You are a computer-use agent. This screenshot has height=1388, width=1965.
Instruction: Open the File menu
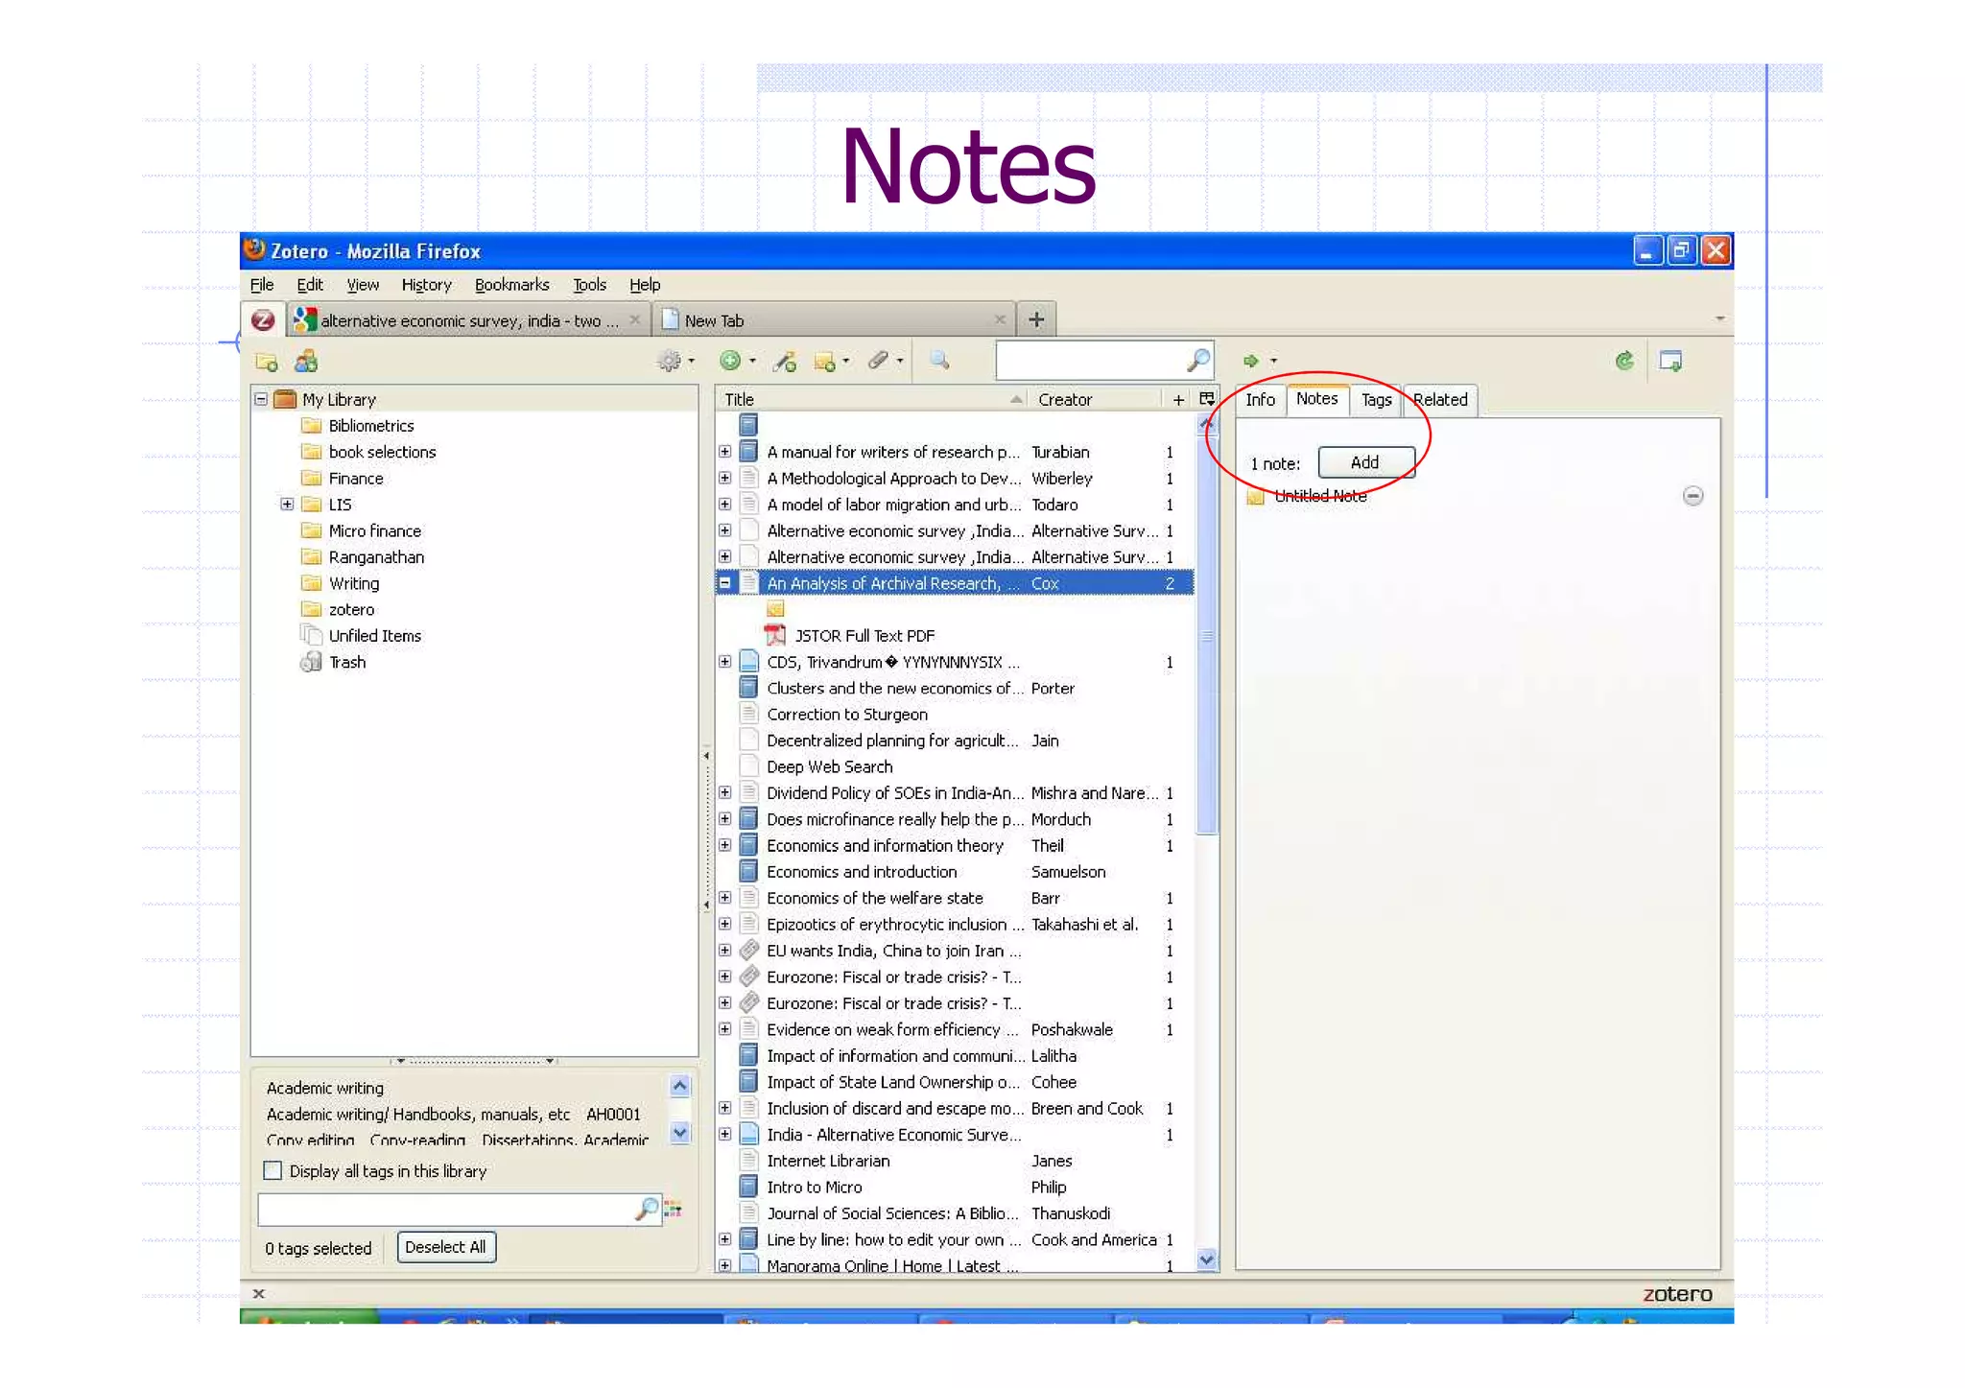(x=262, y=285)
